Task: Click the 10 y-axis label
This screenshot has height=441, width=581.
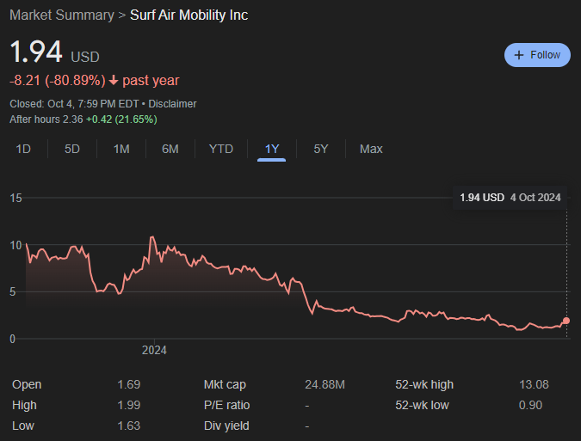Action: click(x=16, y=245)
